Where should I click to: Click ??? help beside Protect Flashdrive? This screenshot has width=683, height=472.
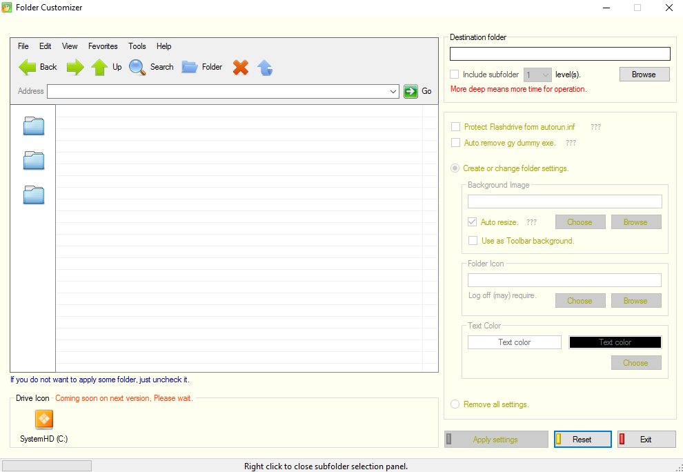tap(595, 127)
